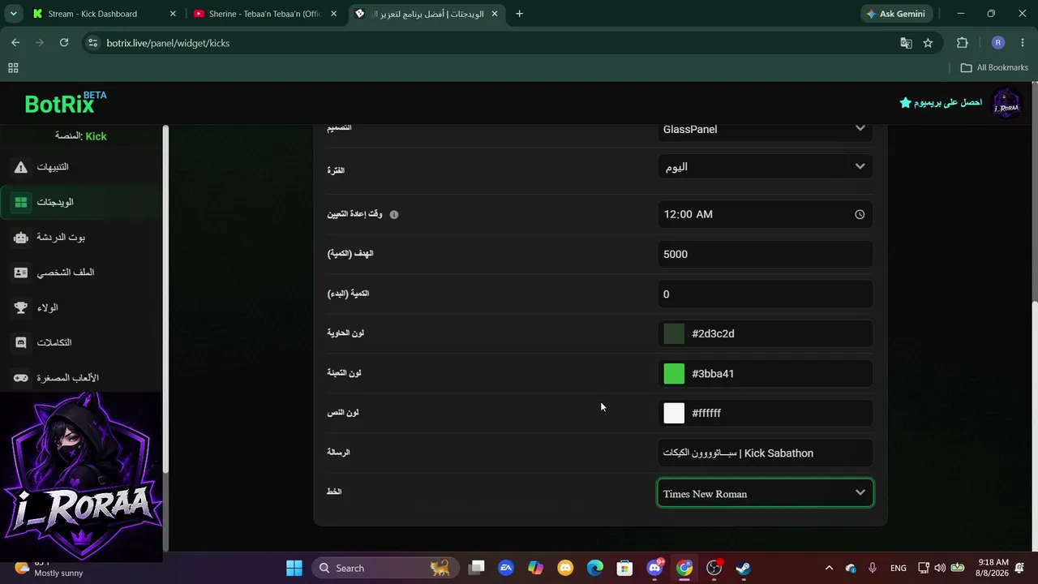Open the apps grid in bookmarks bar
The width and height of the screenshot is (1038, 584).
(13, 68)
